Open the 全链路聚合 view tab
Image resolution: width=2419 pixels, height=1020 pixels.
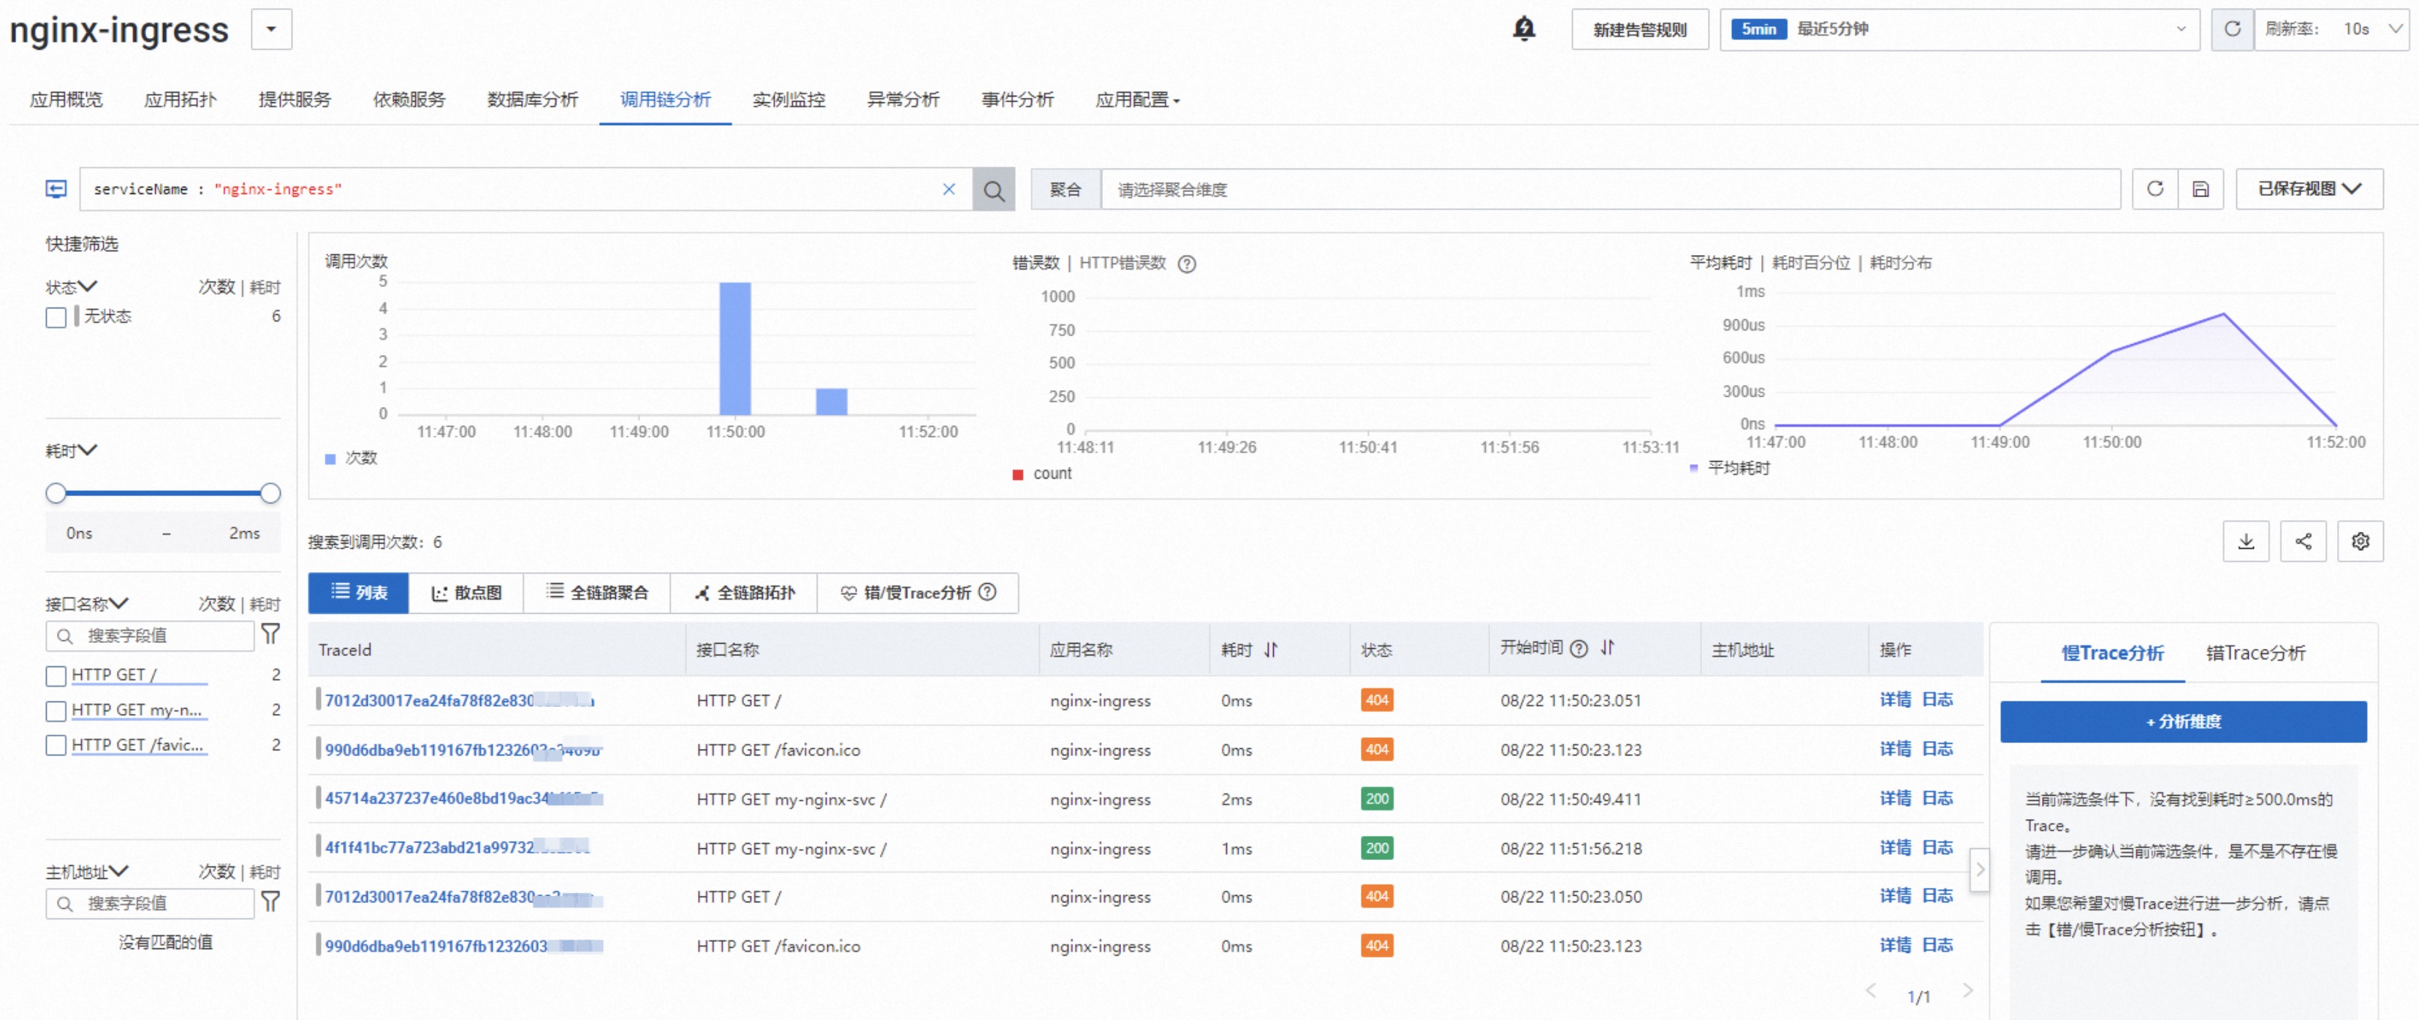tap(596, 593)
